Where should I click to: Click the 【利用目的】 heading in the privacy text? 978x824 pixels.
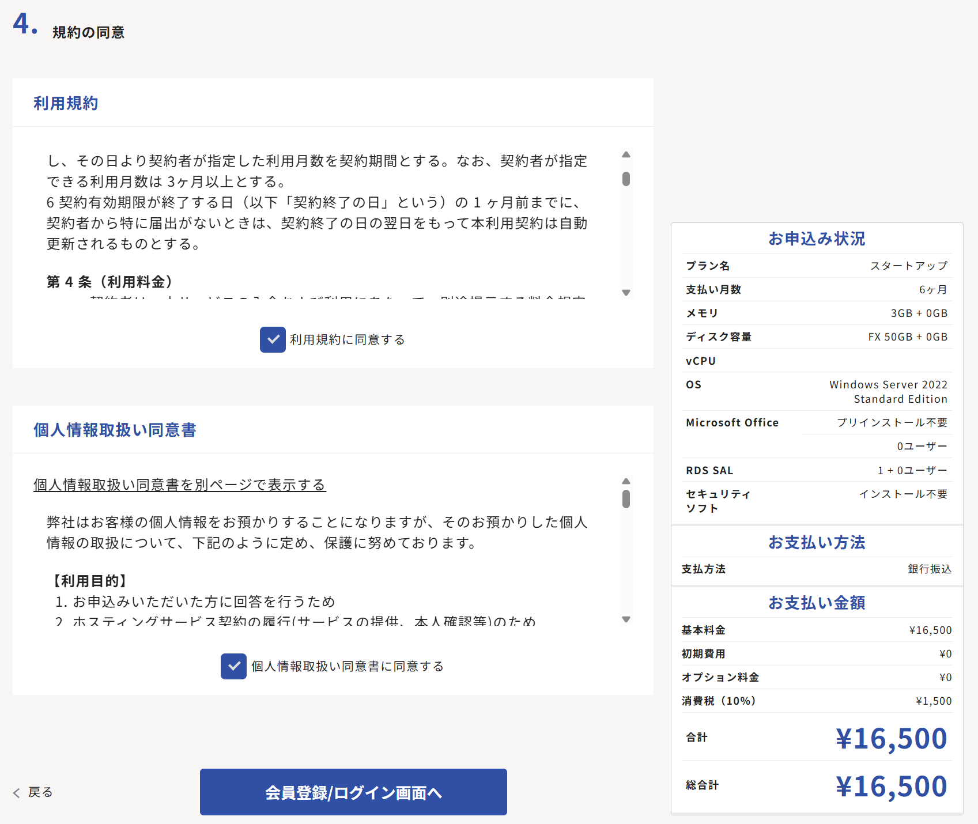click(x=89, y=581)
